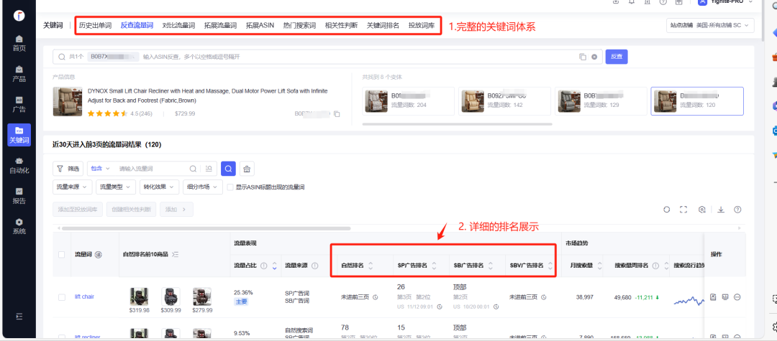Open help icon above the results table
The image size is (777, 341).
737,210
